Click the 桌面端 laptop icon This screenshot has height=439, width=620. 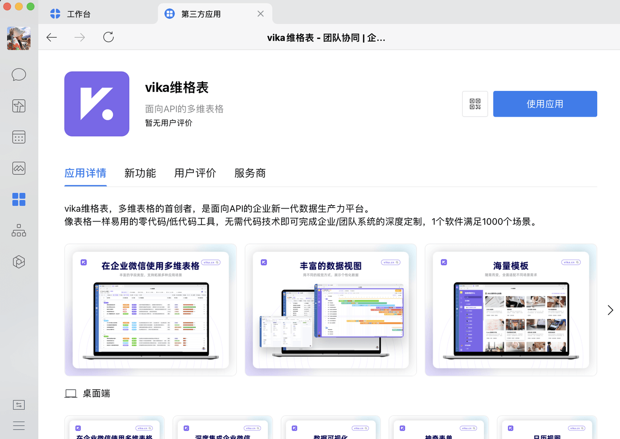(x=71, y=394)
